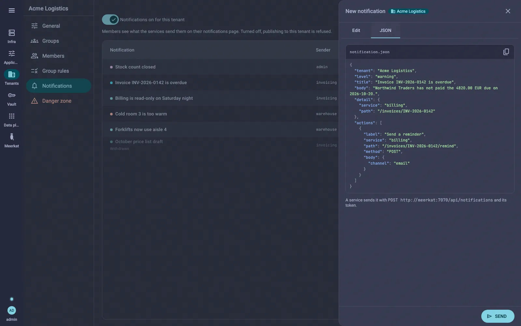The width and height of the screenshot is (521, 326).
Task: Click inside the JSON code block
Action: tap(430, 126)
